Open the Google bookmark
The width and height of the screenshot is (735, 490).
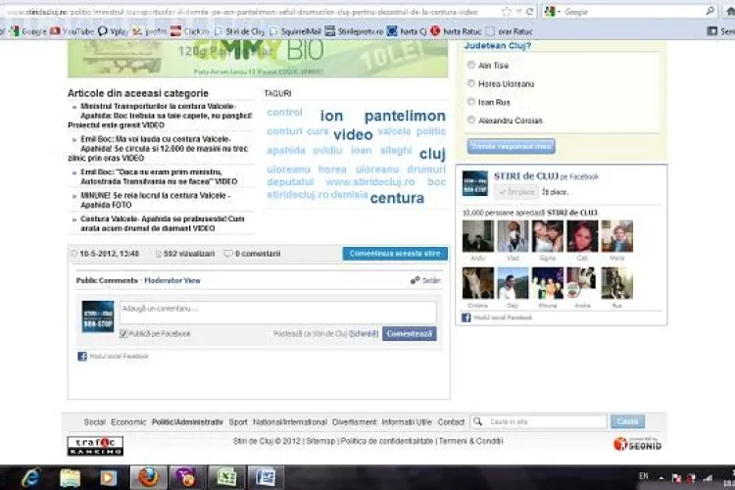pos(29,31)
